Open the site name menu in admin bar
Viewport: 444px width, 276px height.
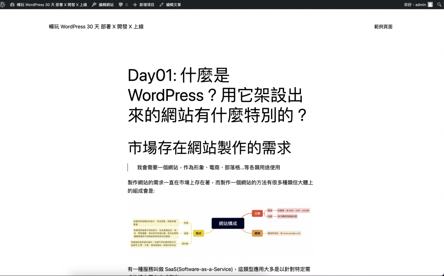click(52, 4)
